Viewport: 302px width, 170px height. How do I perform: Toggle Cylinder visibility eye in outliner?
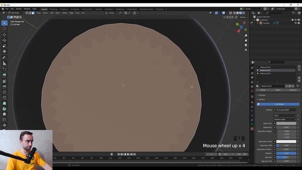pyautogui.click(x=296, y=23)
